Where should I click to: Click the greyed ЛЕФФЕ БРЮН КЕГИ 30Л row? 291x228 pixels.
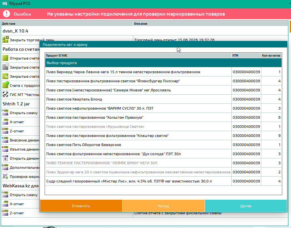(163, 163)
